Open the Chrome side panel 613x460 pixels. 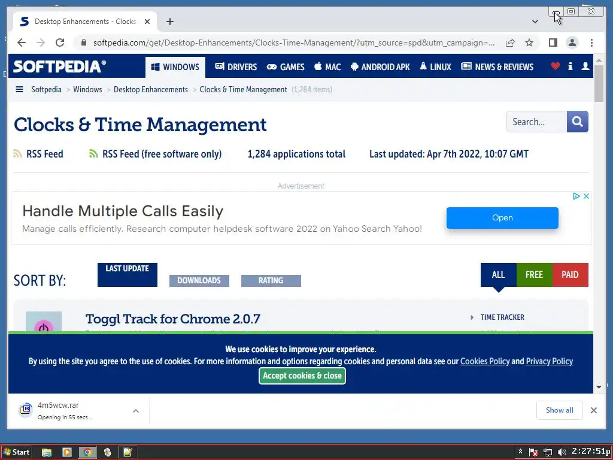553,43
